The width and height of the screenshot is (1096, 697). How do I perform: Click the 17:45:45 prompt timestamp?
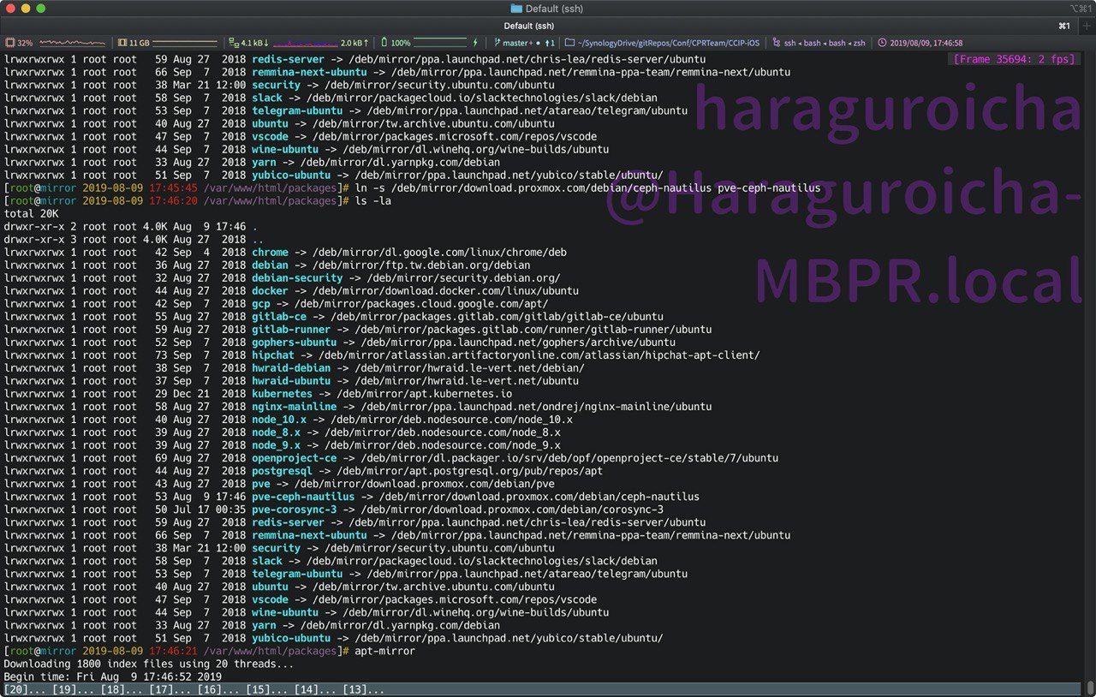click(173, 188)
